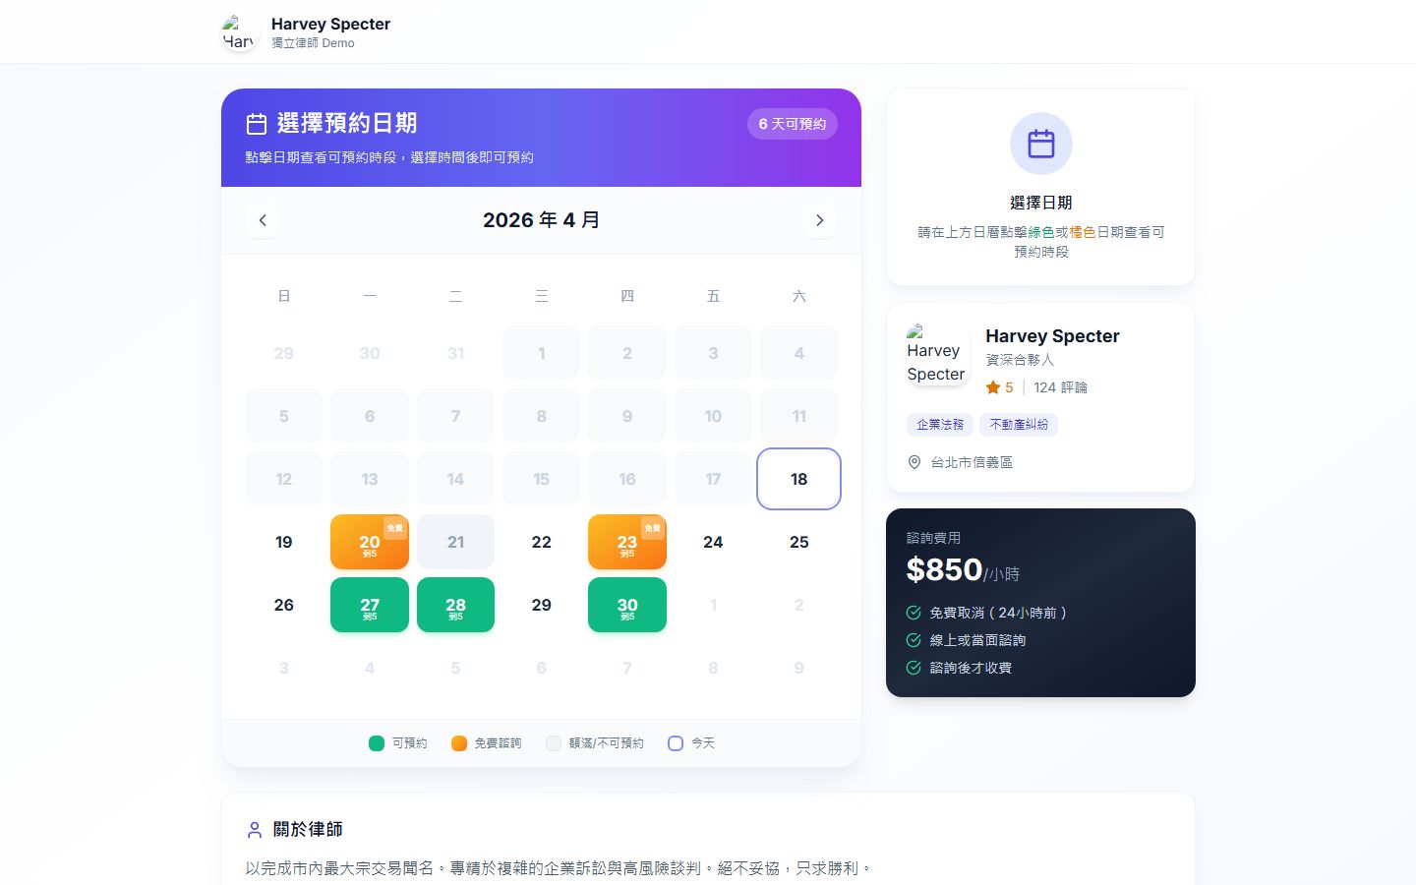The width and height of the screenshot is (1416, 885).
Task: Click the disabled date 10
Action: tap(713, 416)
